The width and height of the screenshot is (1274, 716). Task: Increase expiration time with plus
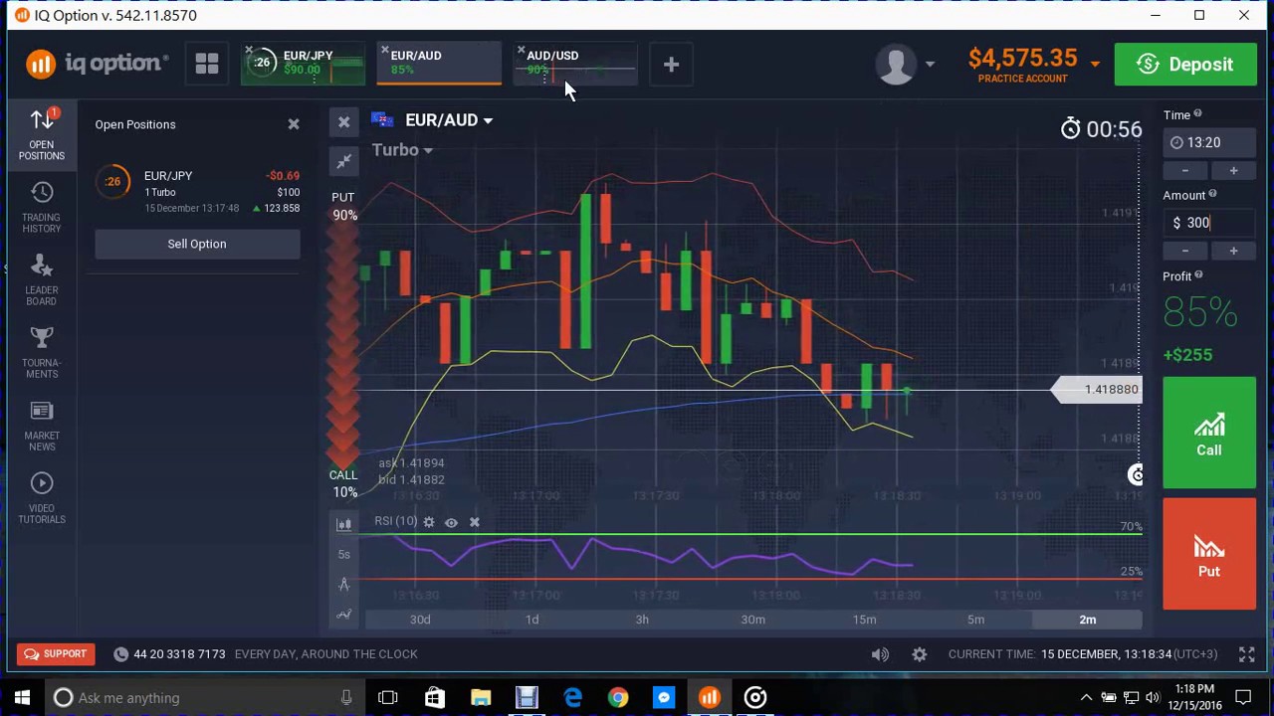click(x=1233, y=171)
